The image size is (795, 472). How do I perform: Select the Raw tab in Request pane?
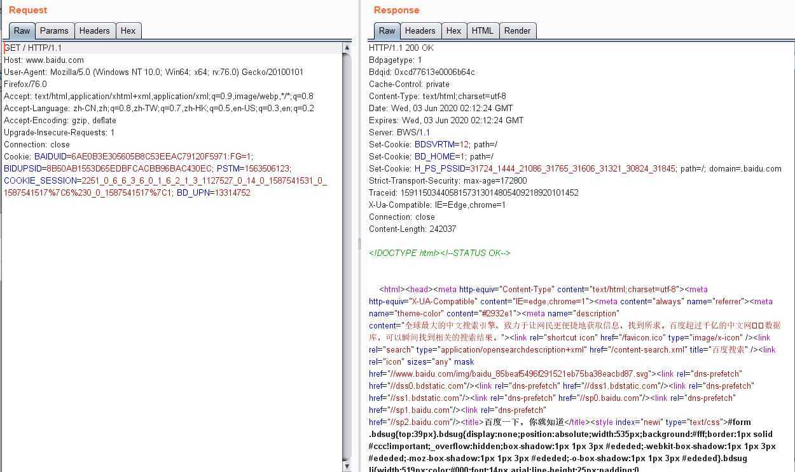click(22, 30)
